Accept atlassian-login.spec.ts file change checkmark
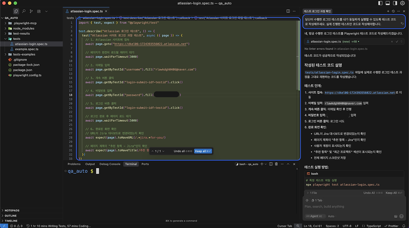Screen dimensions: 409x228 pyautogui.click(x=397, y=42)
